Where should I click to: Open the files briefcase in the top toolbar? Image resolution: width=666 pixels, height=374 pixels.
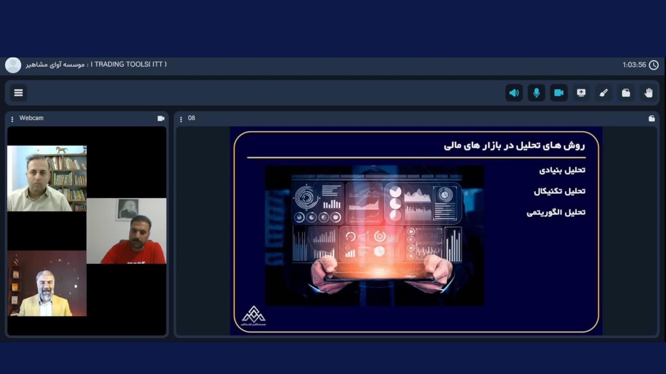626,93
